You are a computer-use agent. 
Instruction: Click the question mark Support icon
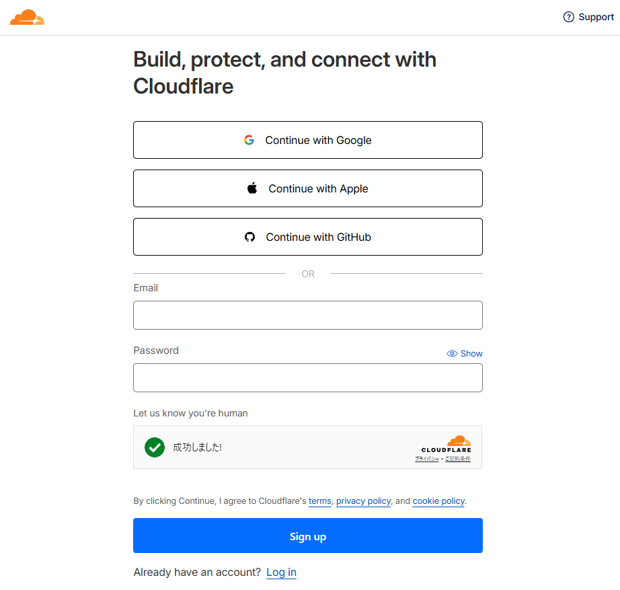(x=569, y=17)
